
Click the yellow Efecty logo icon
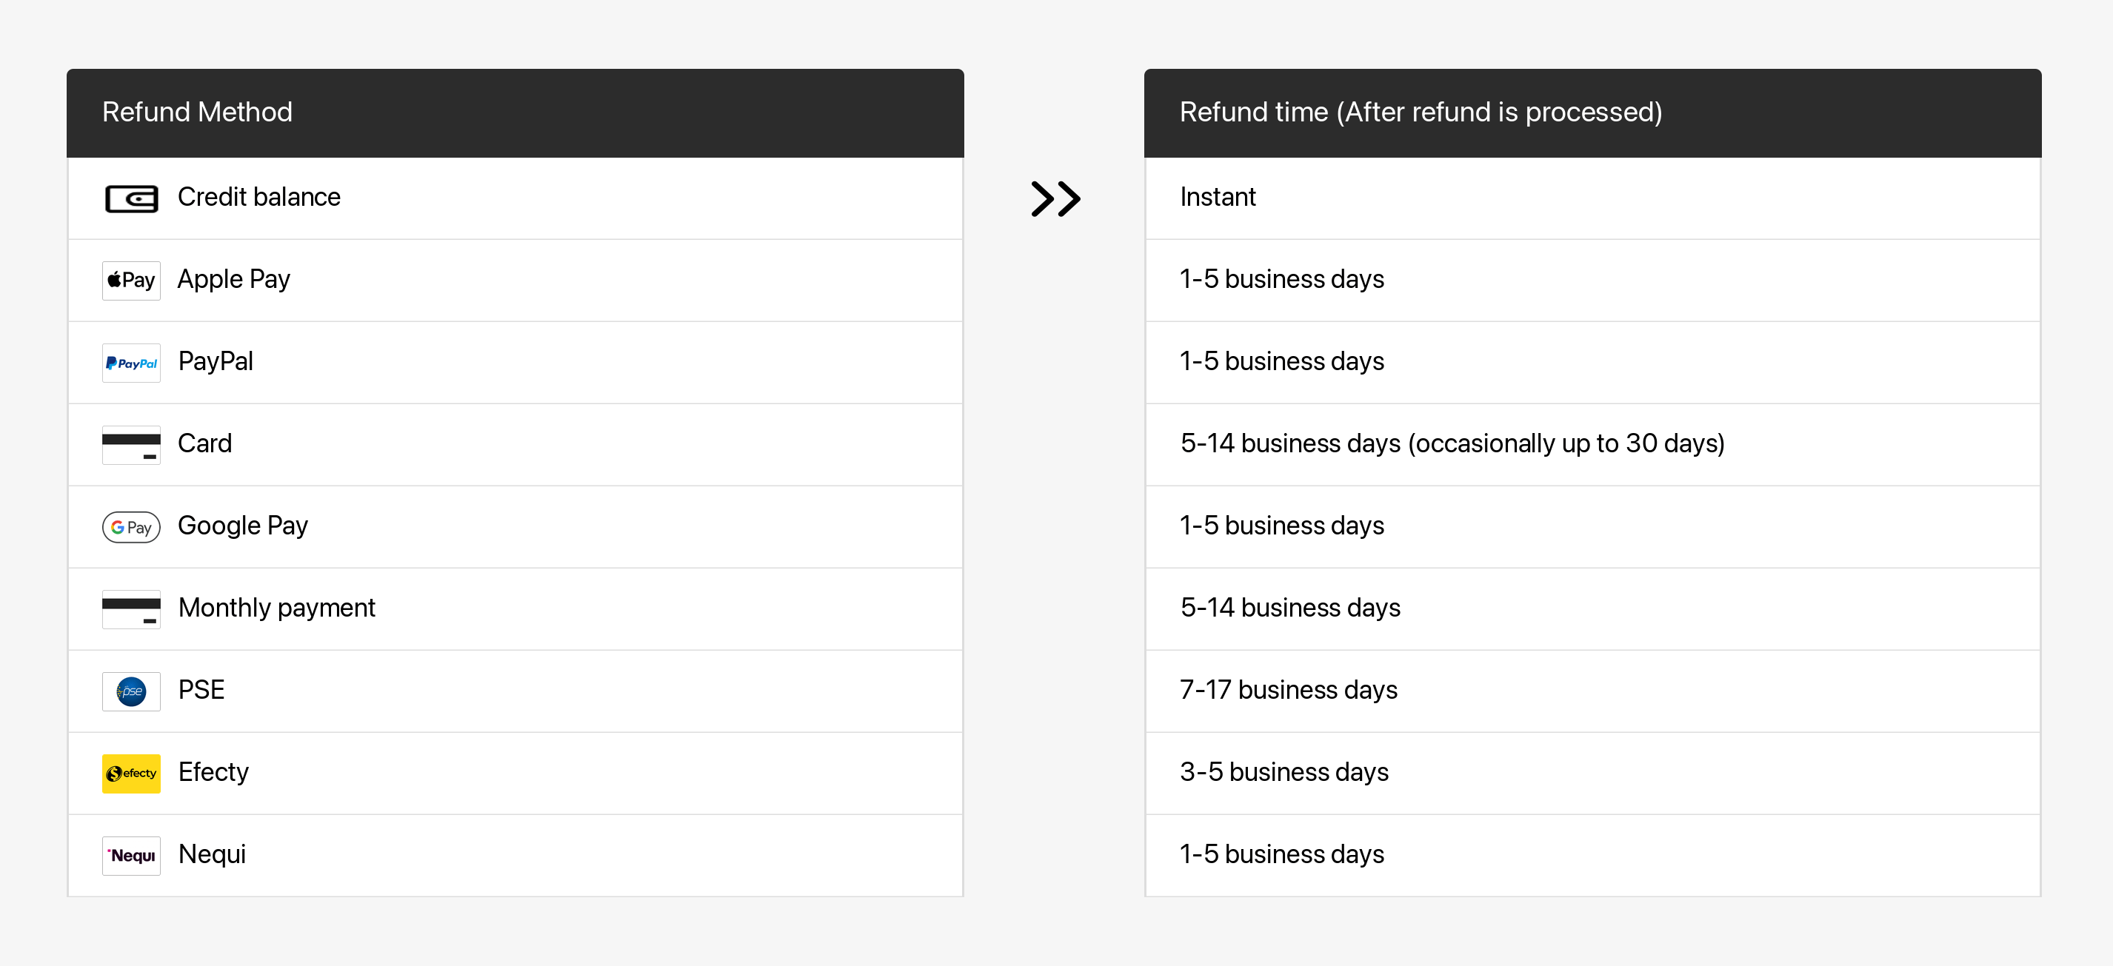tap(131, 774)
